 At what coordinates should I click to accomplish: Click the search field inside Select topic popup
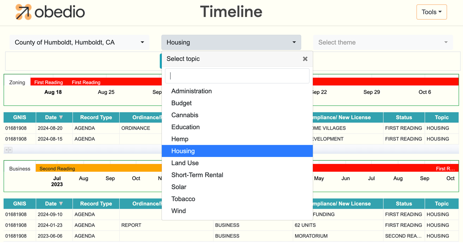[237, 76]
